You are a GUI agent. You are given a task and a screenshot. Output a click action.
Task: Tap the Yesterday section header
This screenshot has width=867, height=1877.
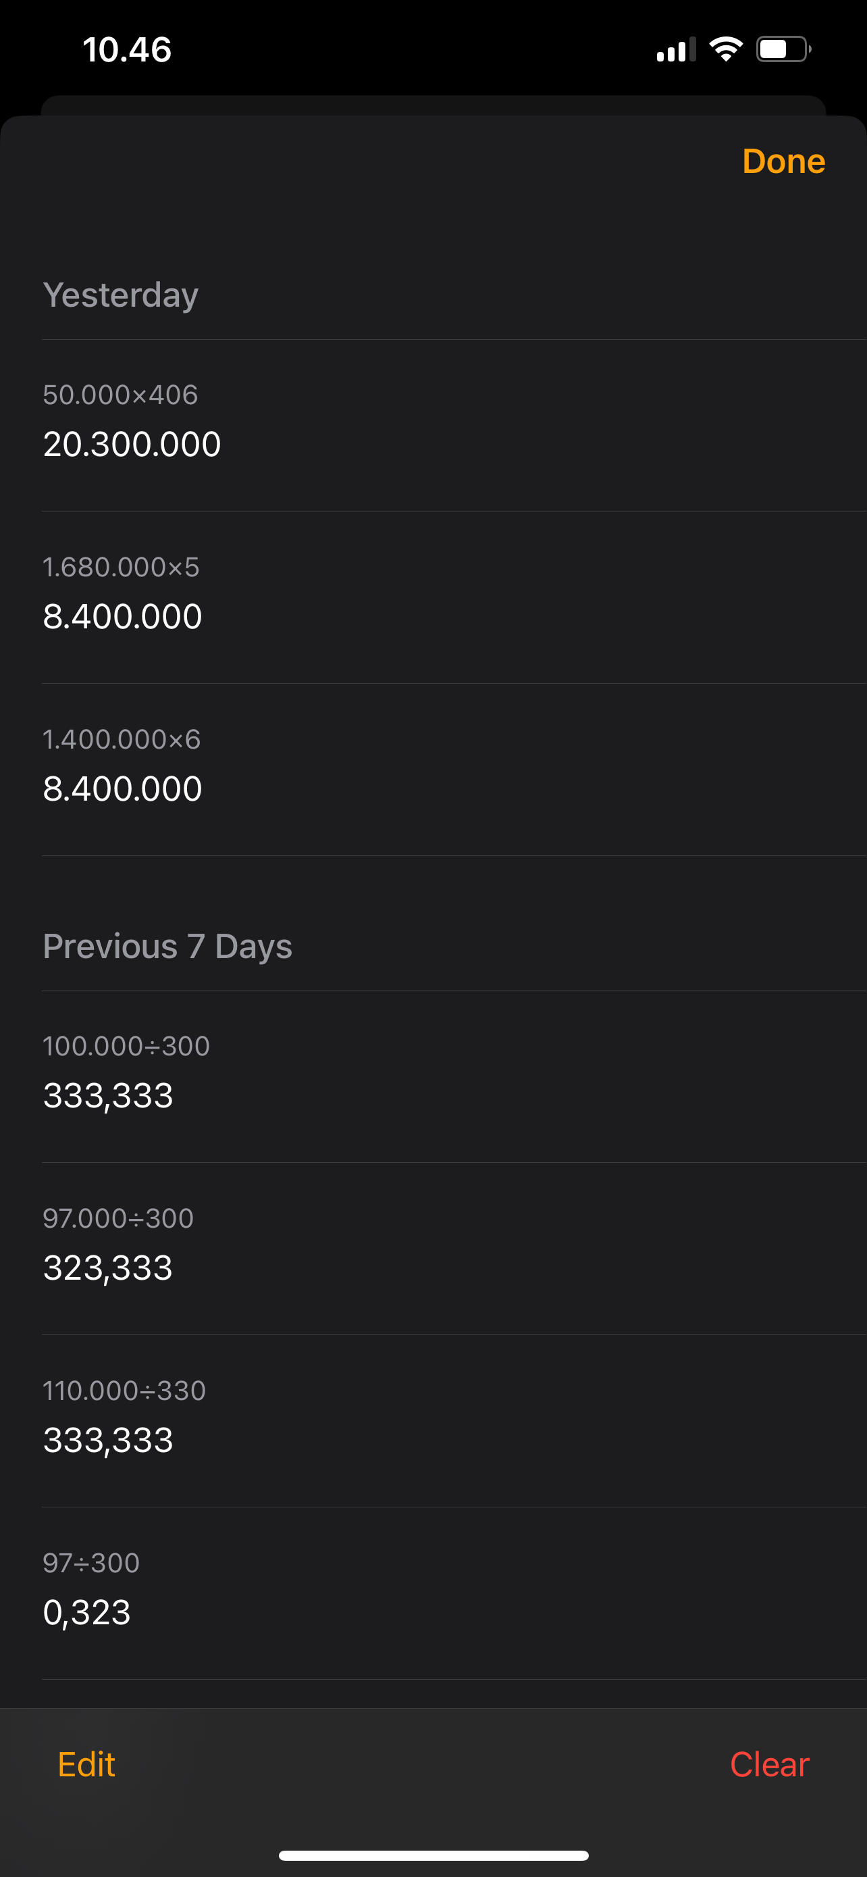pos(120,295)
